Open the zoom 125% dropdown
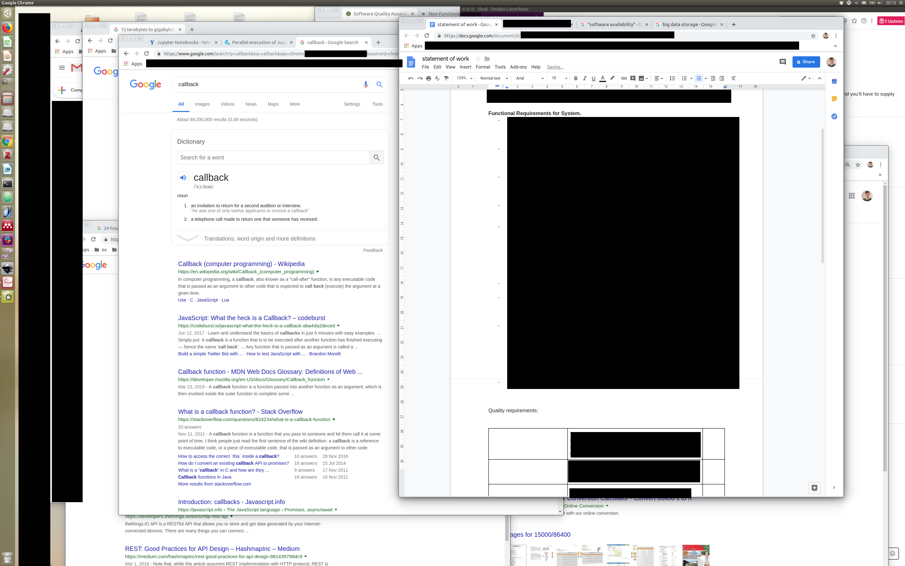Viewport: 905px width, 566px height. pos(464,78)
